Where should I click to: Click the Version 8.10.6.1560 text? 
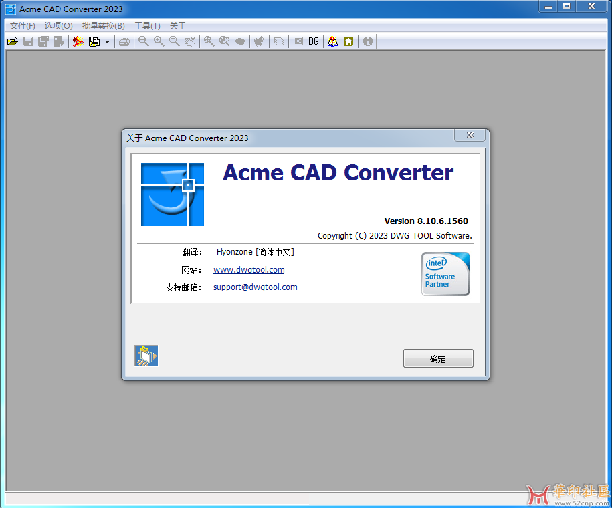coord(426,221)
